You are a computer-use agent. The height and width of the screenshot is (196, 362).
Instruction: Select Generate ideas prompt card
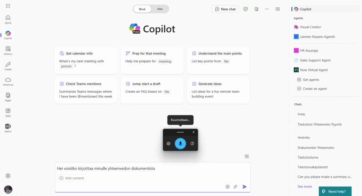coord(218,90)
